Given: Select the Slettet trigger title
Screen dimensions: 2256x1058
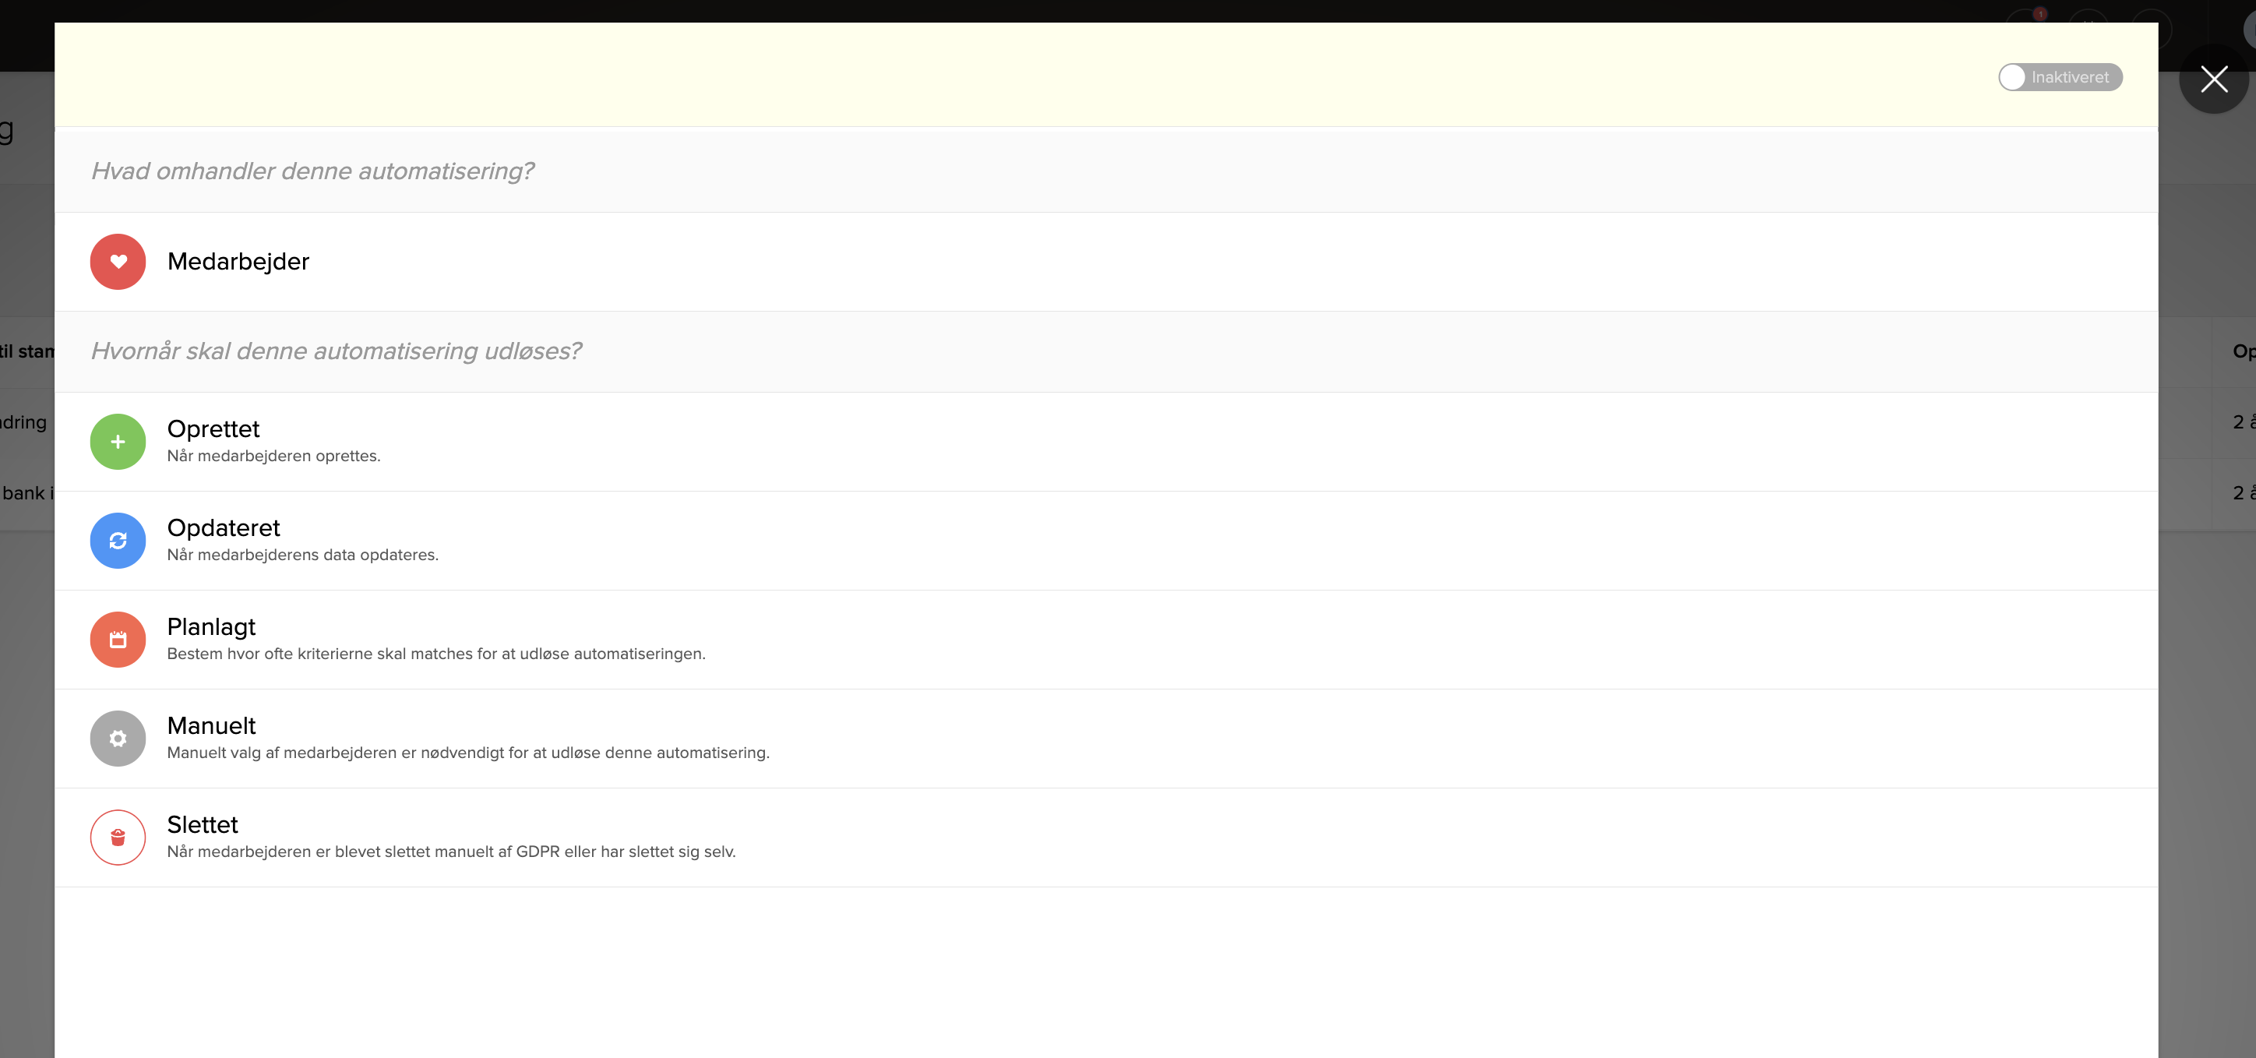Looking at the screenshot, I should click(203, 824).
